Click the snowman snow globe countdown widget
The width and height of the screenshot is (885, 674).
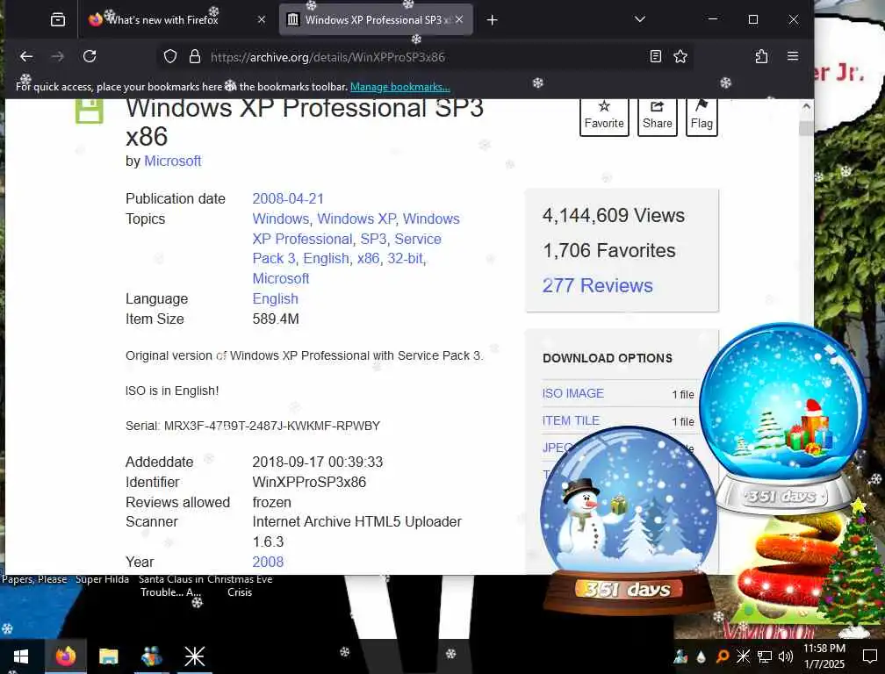tap(628, 519)
